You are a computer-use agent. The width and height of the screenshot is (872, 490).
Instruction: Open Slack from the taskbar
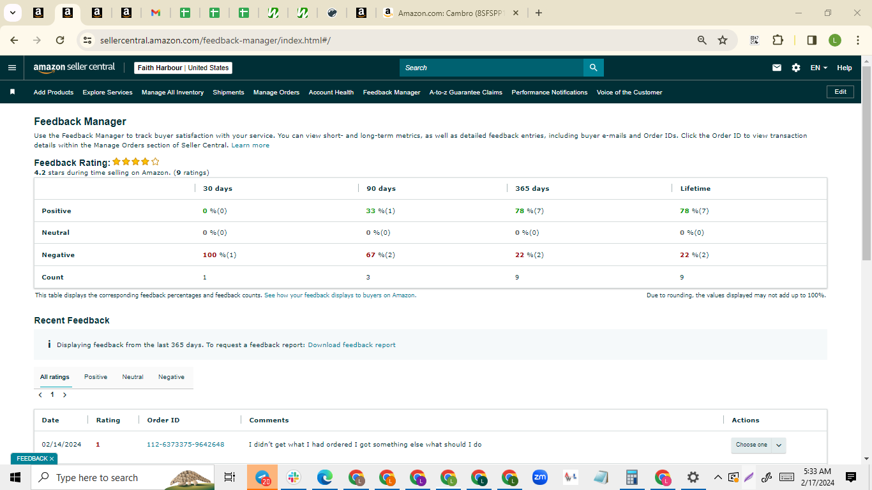point(294,477)
